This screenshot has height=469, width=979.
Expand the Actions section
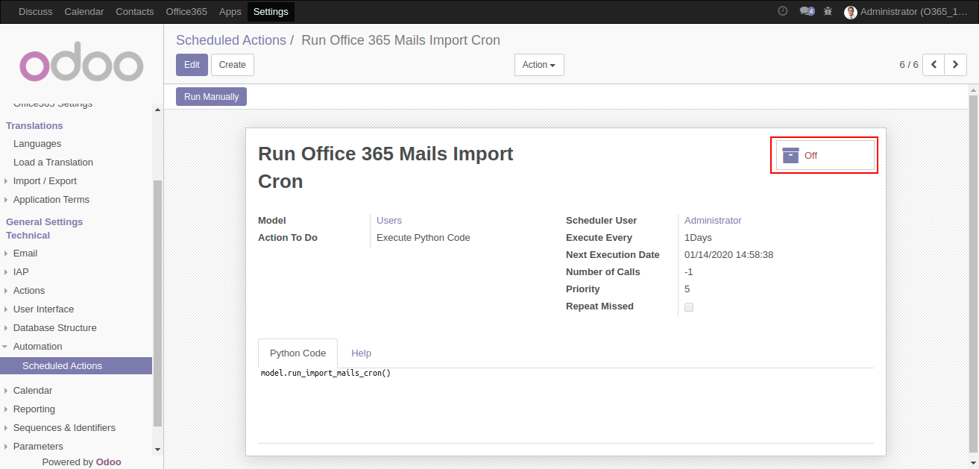[29, 291]
